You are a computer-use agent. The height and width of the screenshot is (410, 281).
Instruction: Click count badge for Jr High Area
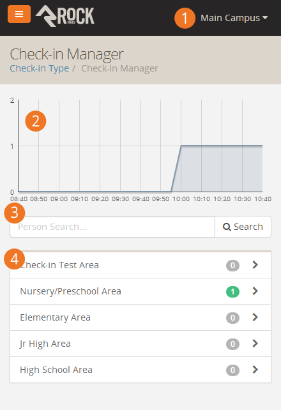[x=232, y=344]
